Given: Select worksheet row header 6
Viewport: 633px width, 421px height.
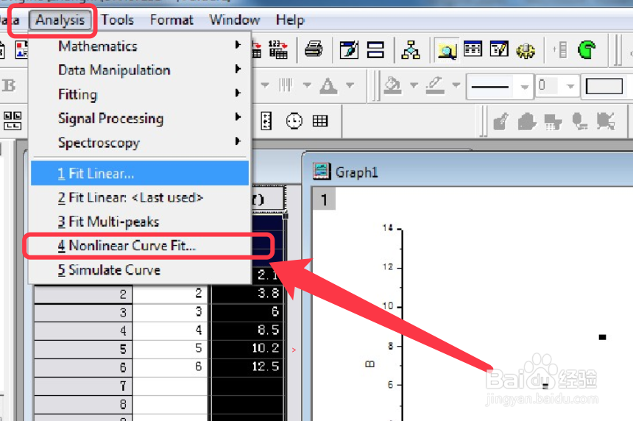Looking at the screenshot, I should coord(83,367).
